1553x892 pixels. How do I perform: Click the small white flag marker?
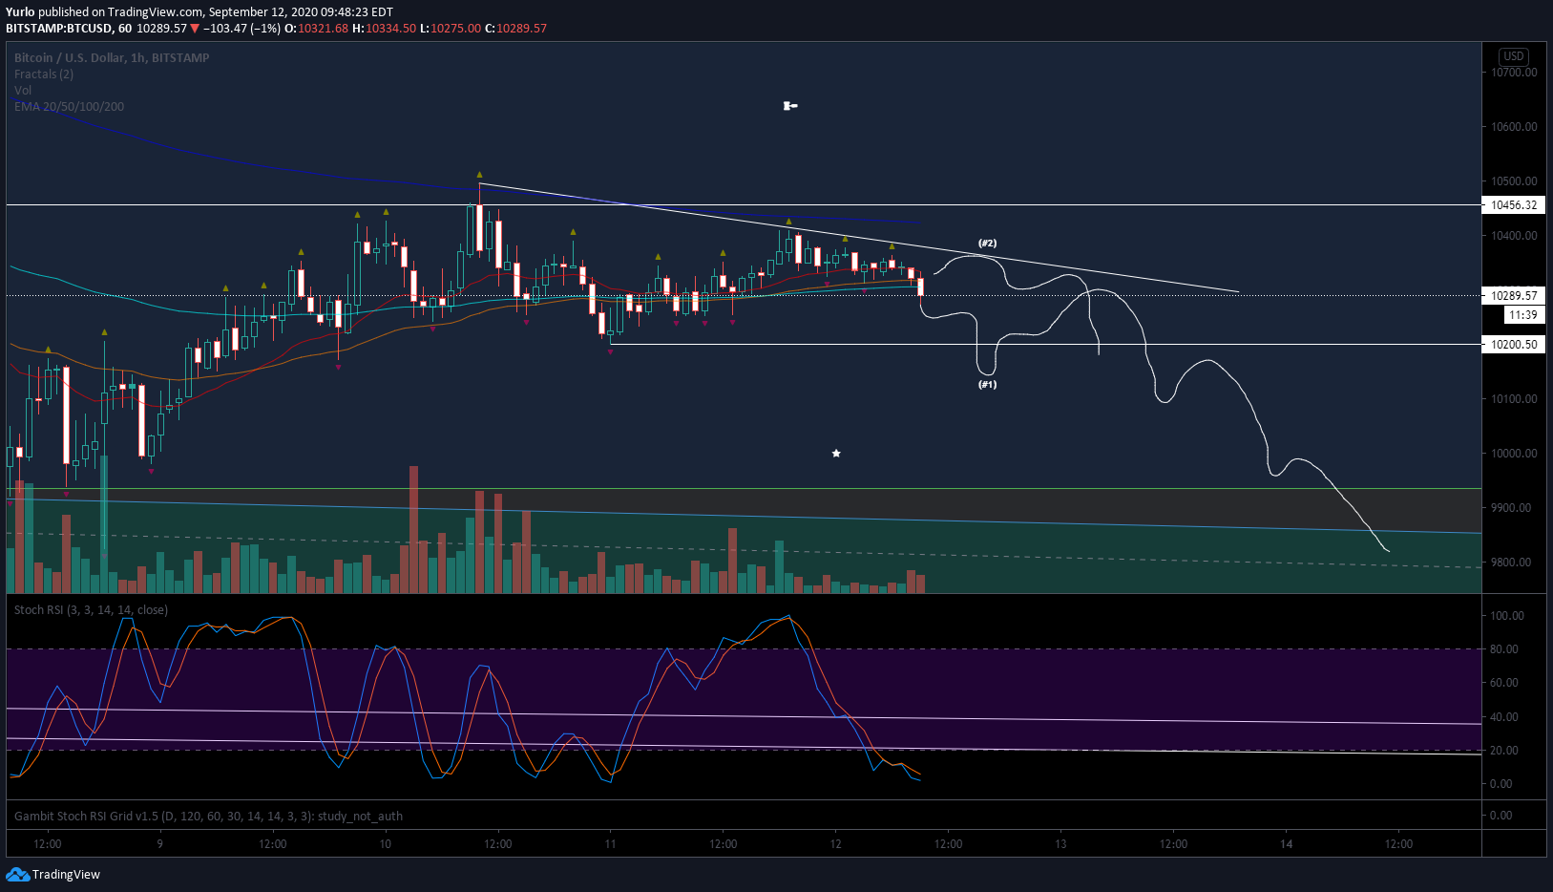point(789,106)
